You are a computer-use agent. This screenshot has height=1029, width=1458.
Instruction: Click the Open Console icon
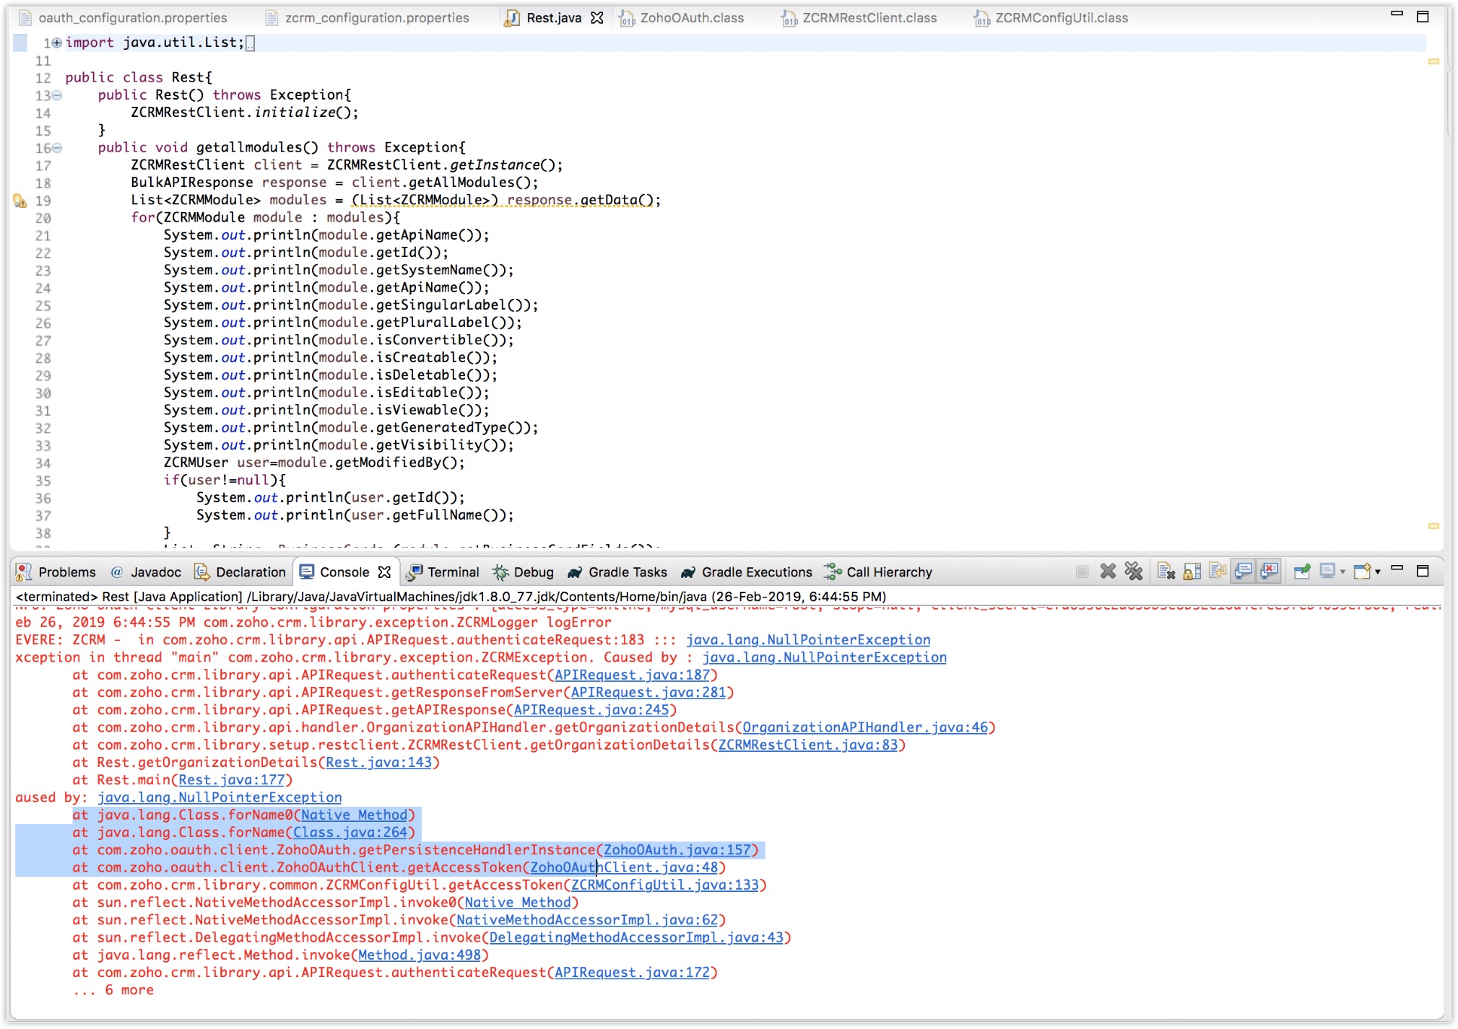pyautogui.click(x=1362, y=572)
